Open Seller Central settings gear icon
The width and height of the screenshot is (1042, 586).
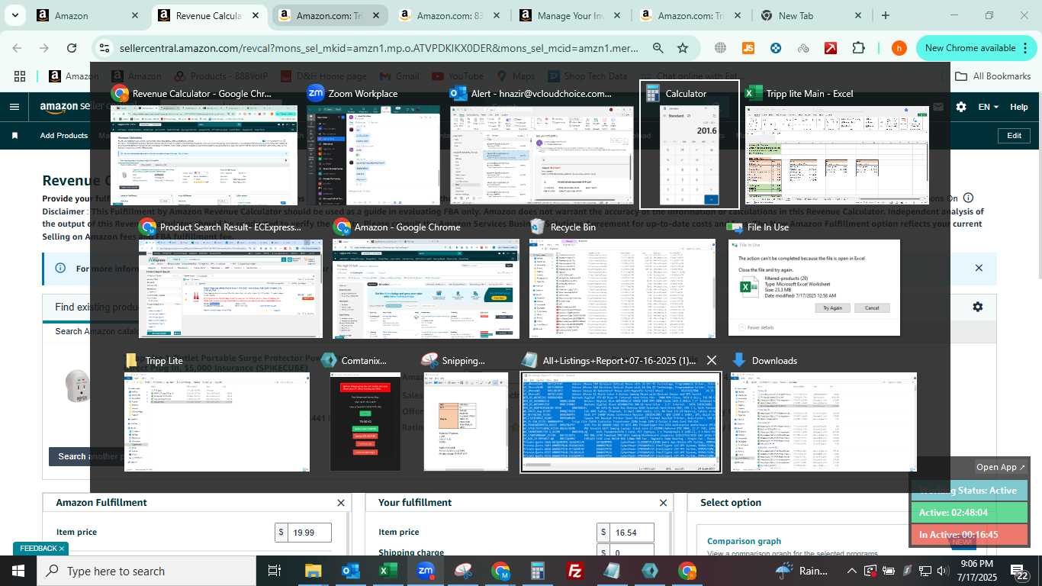tap(961, 107)
